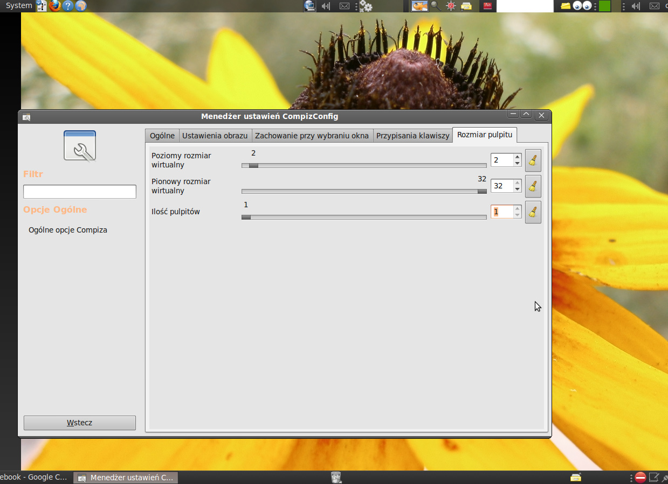
Task: Open the gears settings icon in the top panel
Action: coord(366,6)
